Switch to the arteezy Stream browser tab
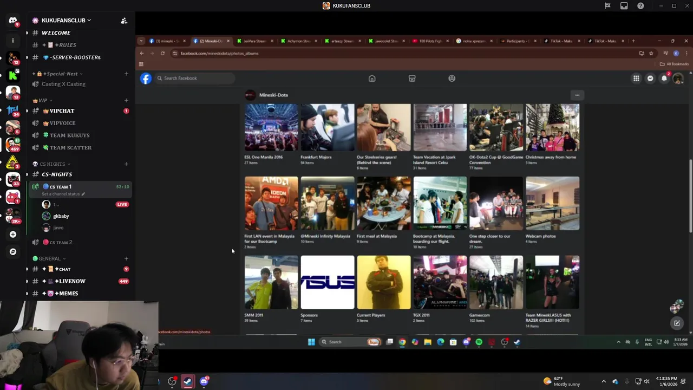693x390 pixels. pos(343,41)
